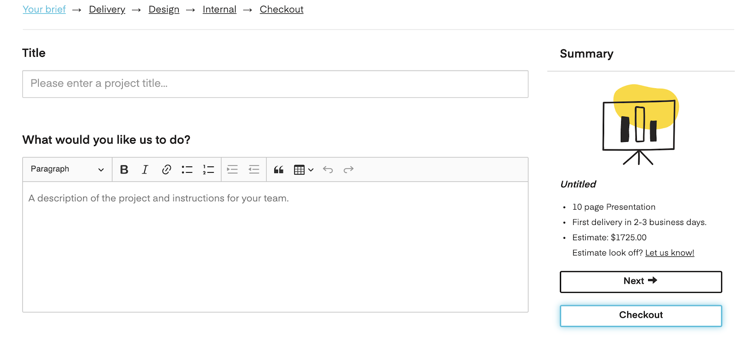This screenshot has width=739, height=341.
Task: Open the Paragraph style dropdown
Action: 67,169
